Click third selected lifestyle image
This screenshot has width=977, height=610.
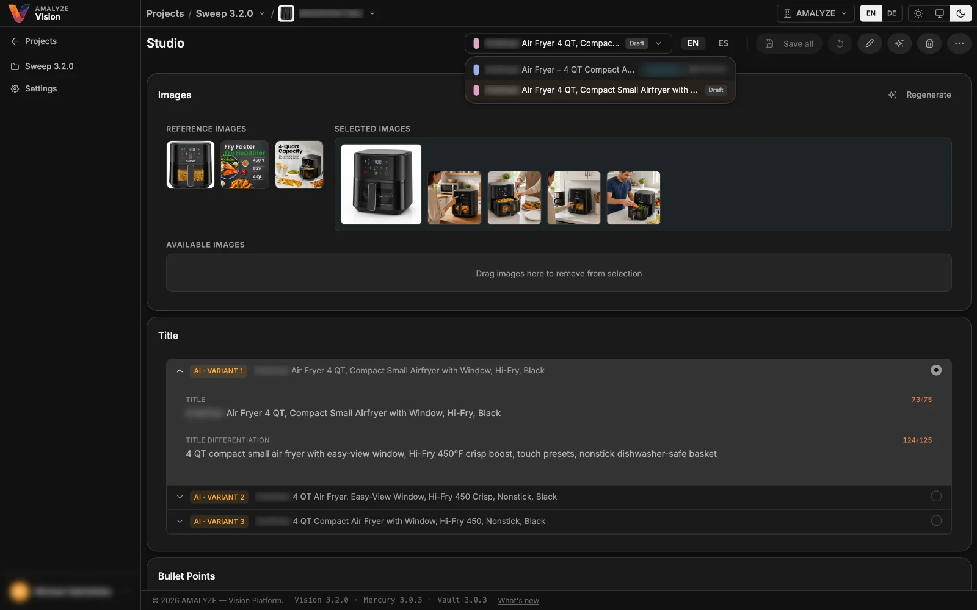point(514,198)
